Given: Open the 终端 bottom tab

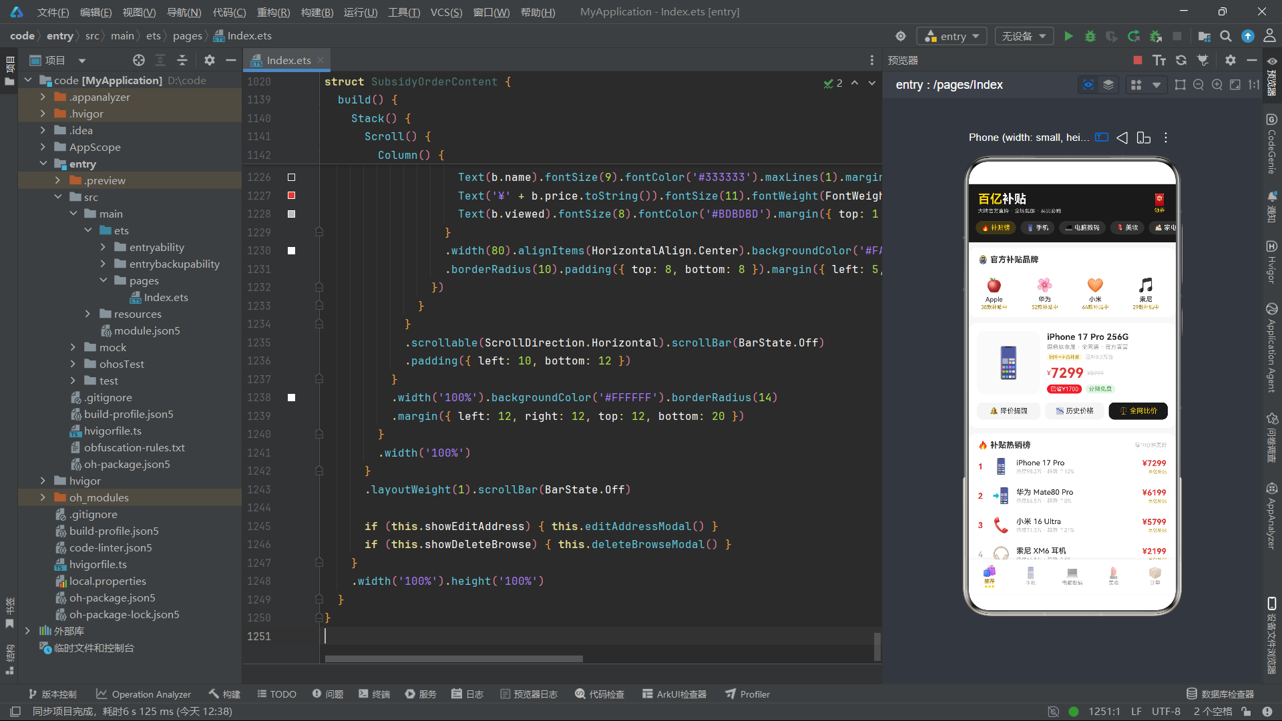Looking at the screenshot, I should pos(374,694).
